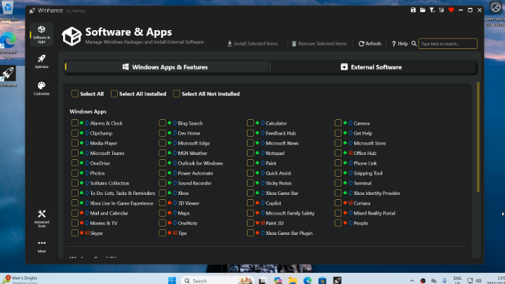Screen dimensions: 505x284
Task: Check the Select All checkbox
Action: click(75, 94)
